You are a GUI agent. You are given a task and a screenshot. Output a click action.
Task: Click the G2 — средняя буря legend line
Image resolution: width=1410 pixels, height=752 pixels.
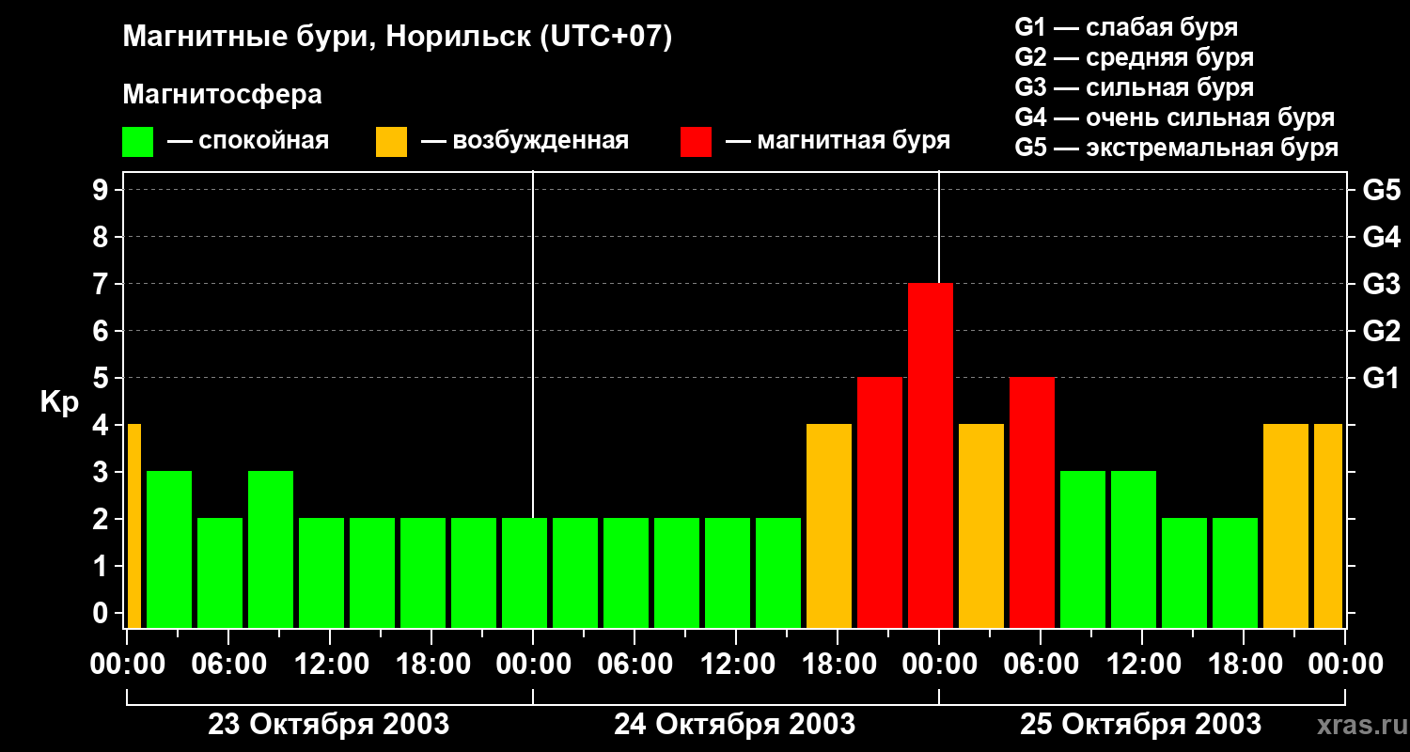pyautogui.click(x=1134, y=57)
